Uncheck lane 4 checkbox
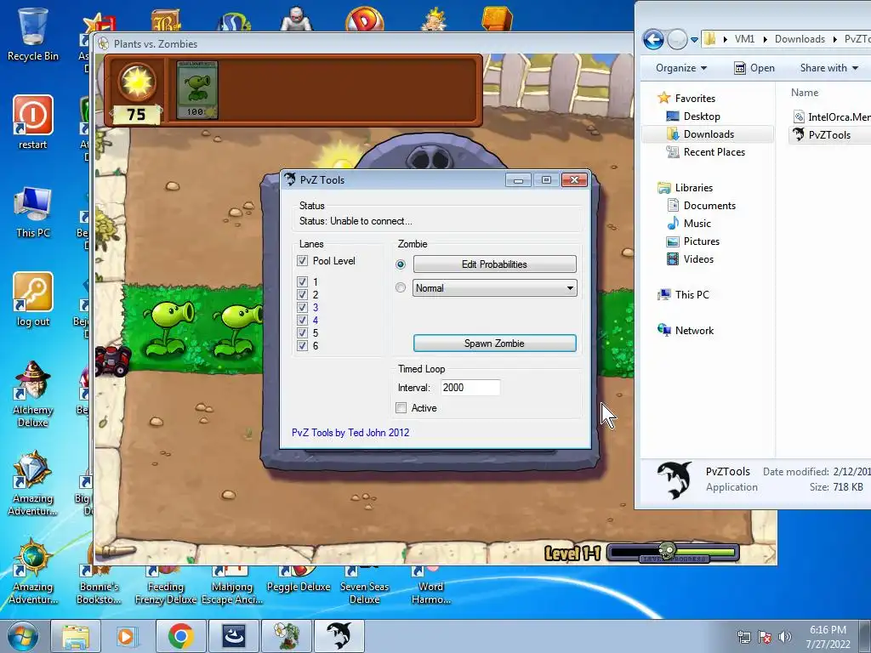This screenshot has height=653, width=871. tap(302, 320)
